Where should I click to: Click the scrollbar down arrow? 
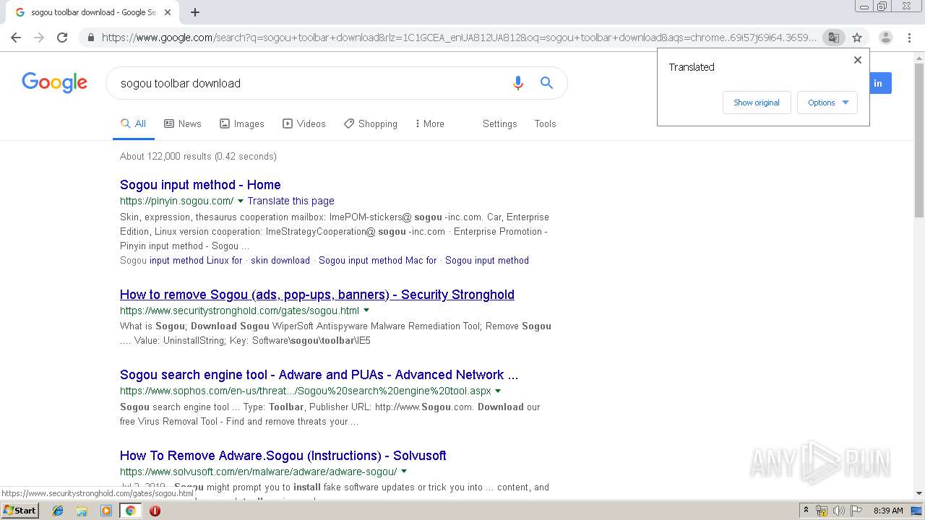[918, 493]
